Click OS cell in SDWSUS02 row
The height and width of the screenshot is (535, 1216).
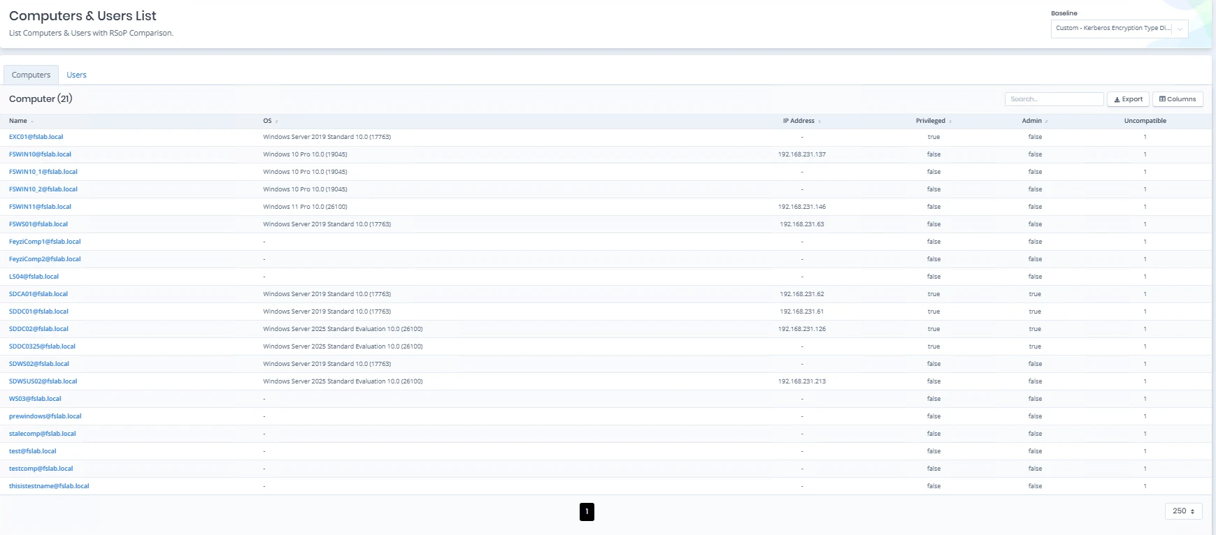click(343, 381)
